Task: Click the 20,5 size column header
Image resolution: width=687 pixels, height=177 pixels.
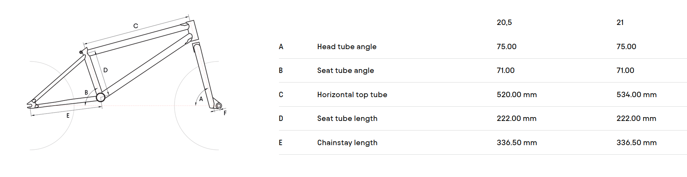Action: point(504,23)
